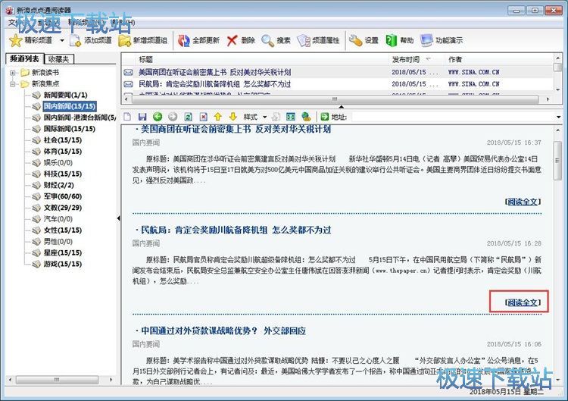Click the red 删除 delete icon
The height and width of the screenshot is (401, 568).
(x=232, y=40)
